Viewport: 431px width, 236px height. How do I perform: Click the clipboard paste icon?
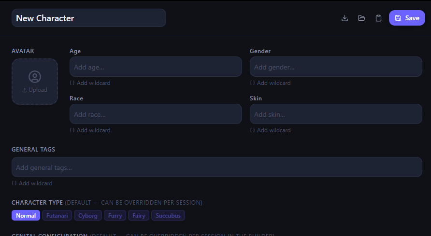378,18
